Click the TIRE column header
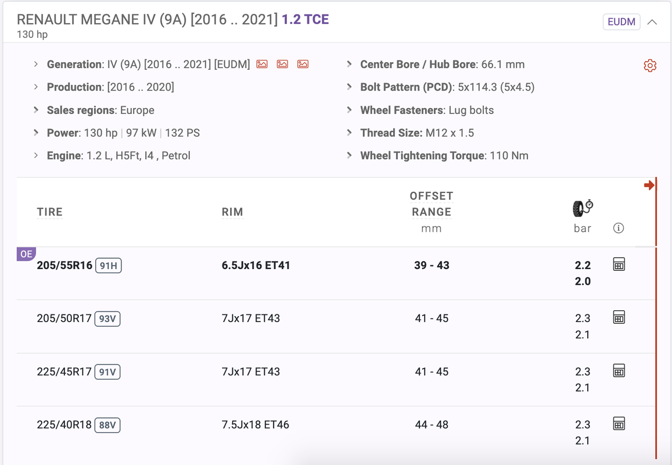Screen dimensions: 672x465 50,212
